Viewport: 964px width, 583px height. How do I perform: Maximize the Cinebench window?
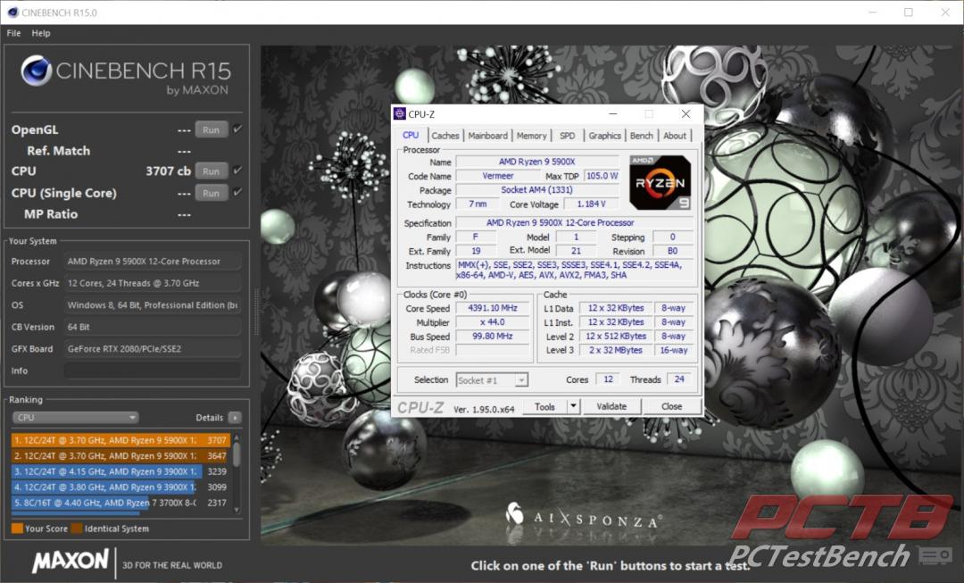click(908, 12)
